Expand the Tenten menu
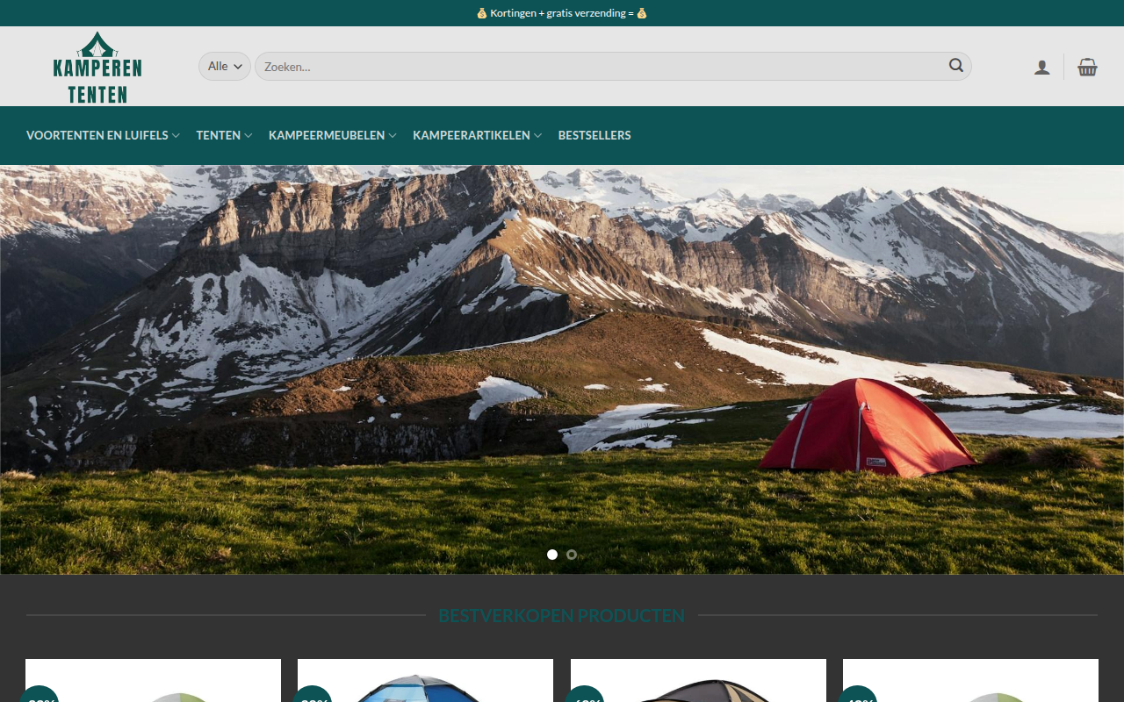 click(x=225, y=135)
